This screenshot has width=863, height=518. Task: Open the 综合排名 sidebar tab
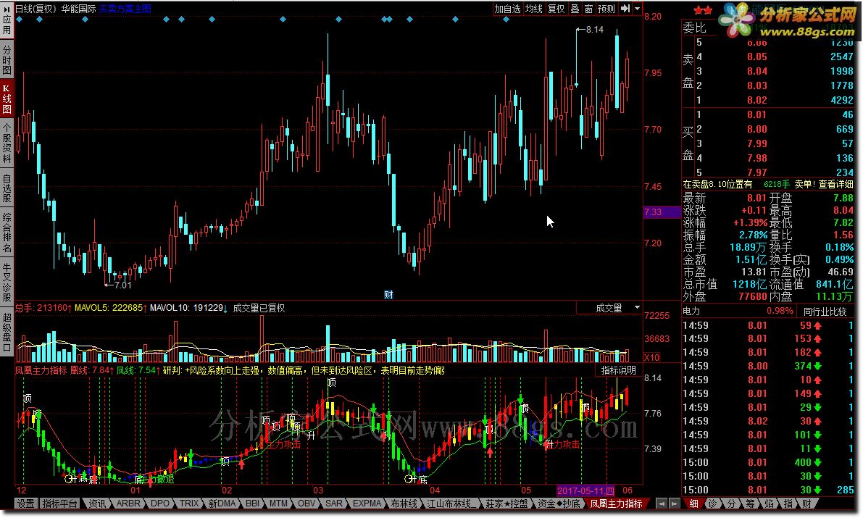(x=7, y=233)
